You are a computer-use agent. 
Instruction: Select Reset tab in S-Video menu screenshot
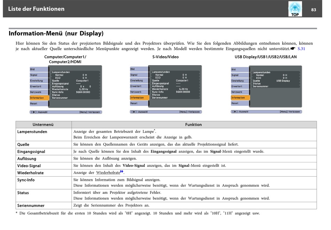click(139, 103)
